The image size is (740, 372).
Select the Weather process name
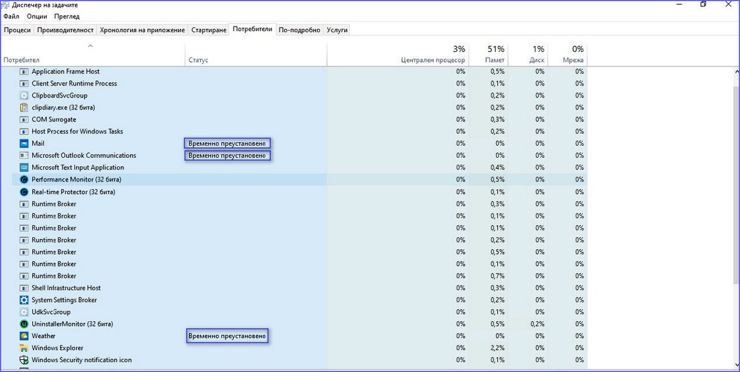tap(43, 336)
